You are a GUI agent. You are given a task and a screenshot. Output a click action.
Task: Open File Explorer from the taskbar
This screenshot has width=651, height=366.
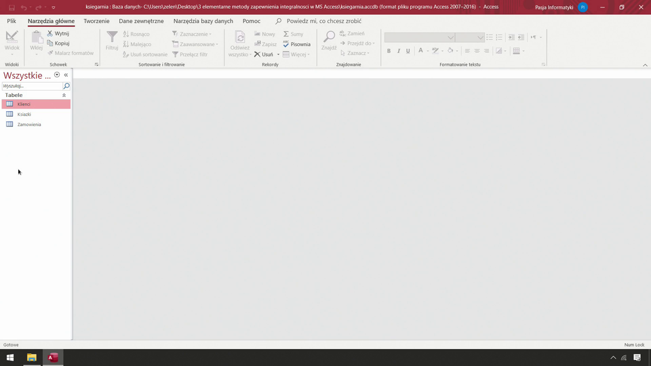[31, 357]
